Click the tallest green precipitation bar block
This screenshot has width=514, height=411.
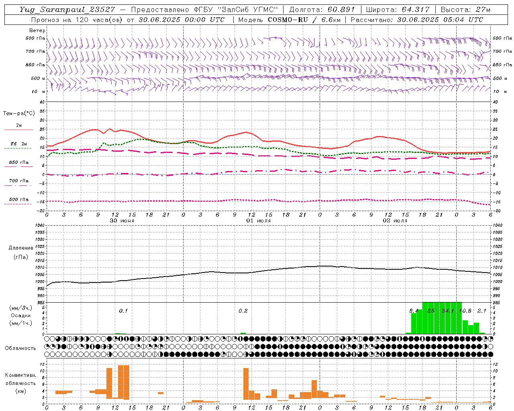point(442,318)
